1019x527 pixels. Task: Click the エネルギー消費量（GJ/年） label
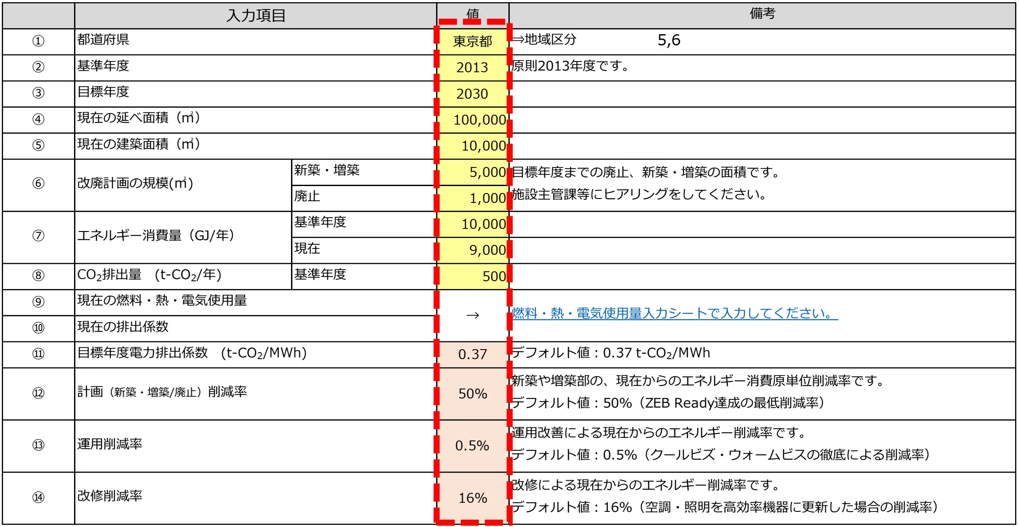156,235
